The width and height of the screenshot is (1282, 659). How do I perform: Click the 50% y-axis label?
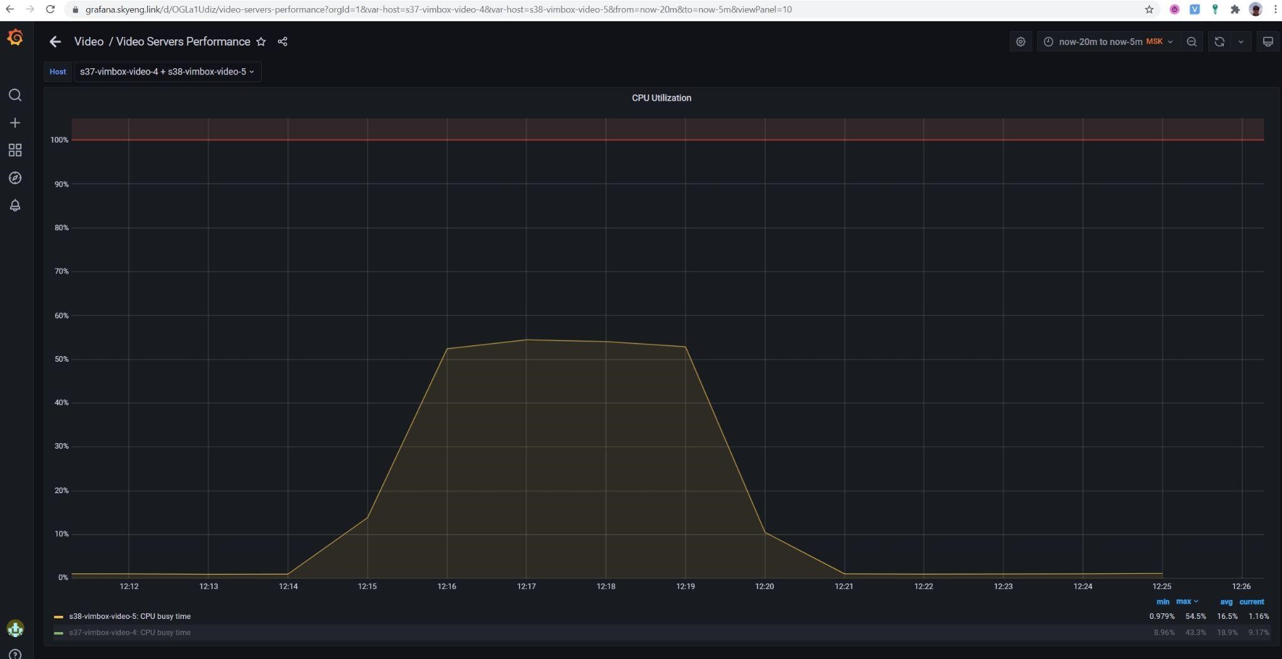61,359
